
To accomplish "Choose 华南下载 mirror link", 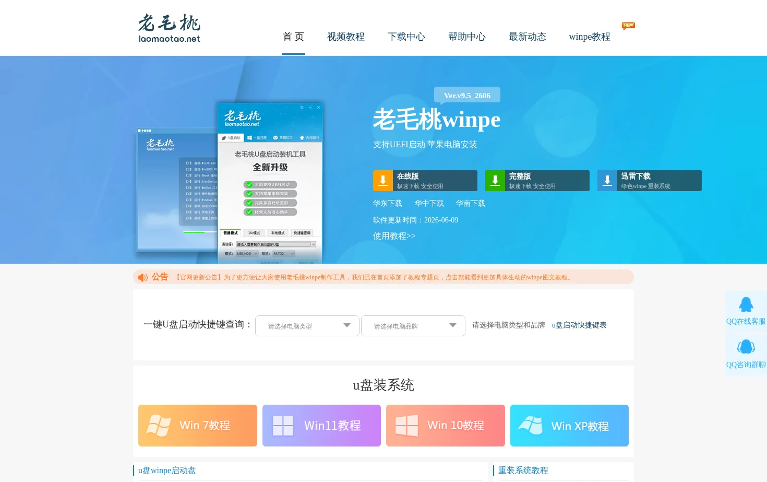I will coord(471,204).
